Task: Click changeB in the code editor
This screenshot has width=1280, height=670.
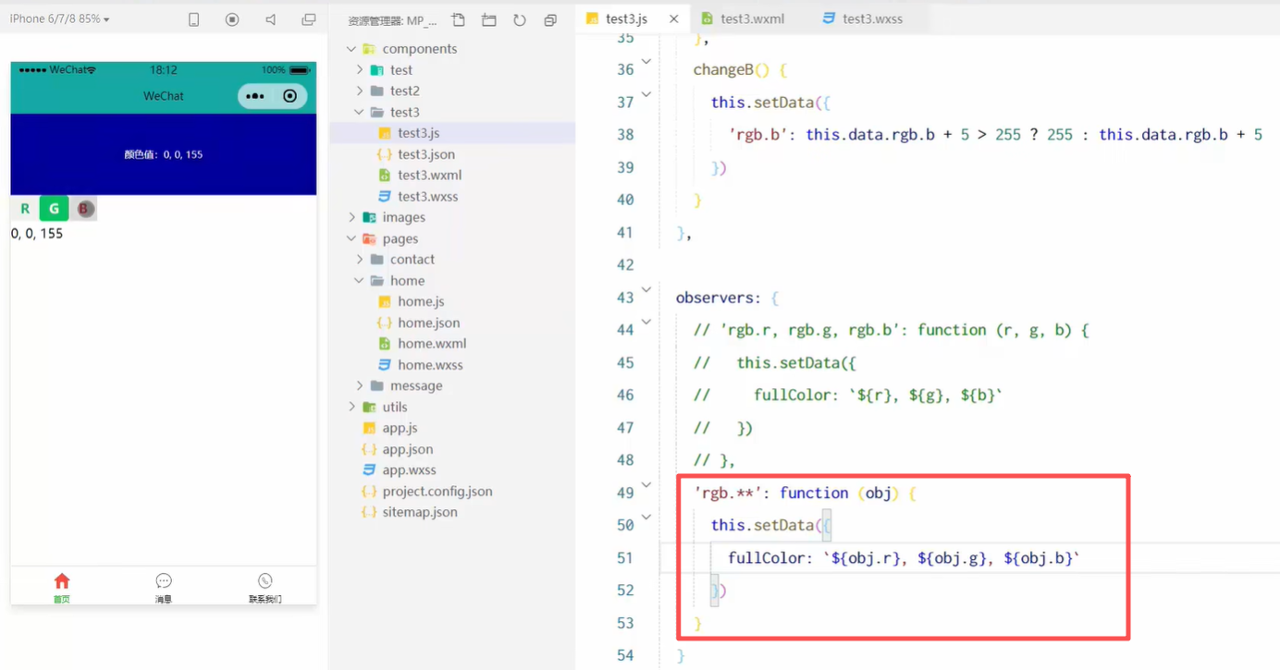Action: tap(724, 69)
